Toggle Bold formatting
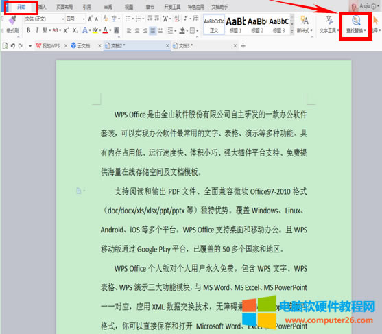This screenshot has height=334, width=382. [29, 30]
